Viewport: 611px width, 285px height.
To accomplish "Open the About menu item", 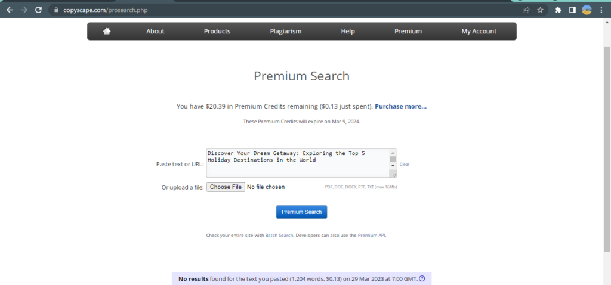I will pos(155,32).
